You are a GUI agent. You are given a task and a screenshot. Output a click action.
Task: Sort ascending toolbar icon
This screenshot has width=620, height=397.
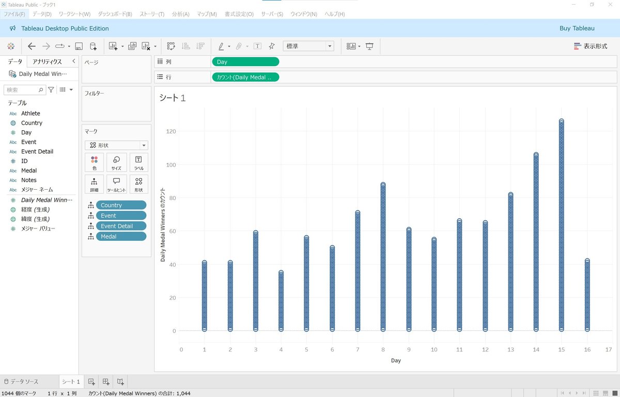[x=186, y=46]
